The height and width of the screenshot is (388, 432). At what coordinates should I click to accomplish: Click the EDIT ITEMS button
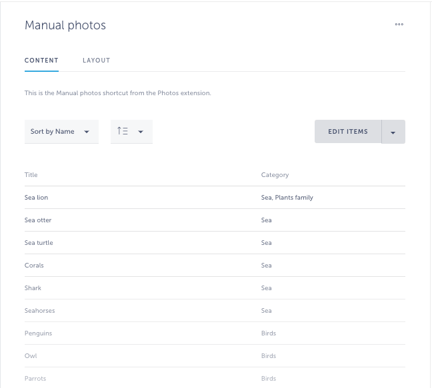(348, 132)
